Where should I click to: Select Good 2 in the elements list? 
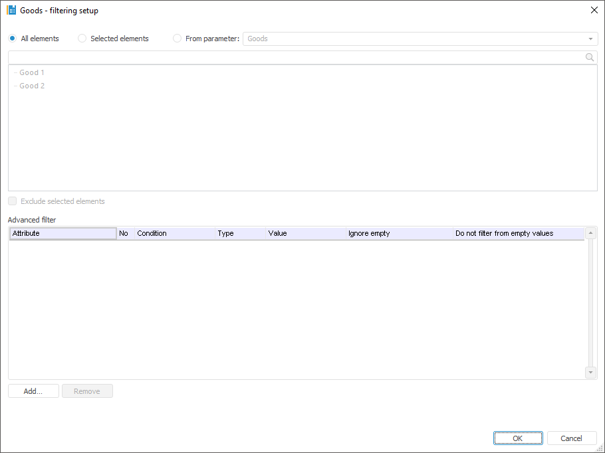tap(32, 86)
